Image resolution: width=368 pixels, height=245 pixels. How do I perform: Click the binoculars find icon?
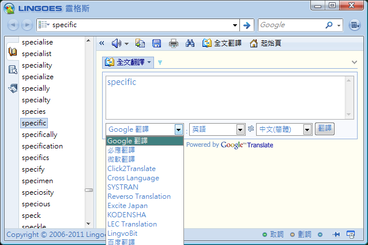[190, 43]
